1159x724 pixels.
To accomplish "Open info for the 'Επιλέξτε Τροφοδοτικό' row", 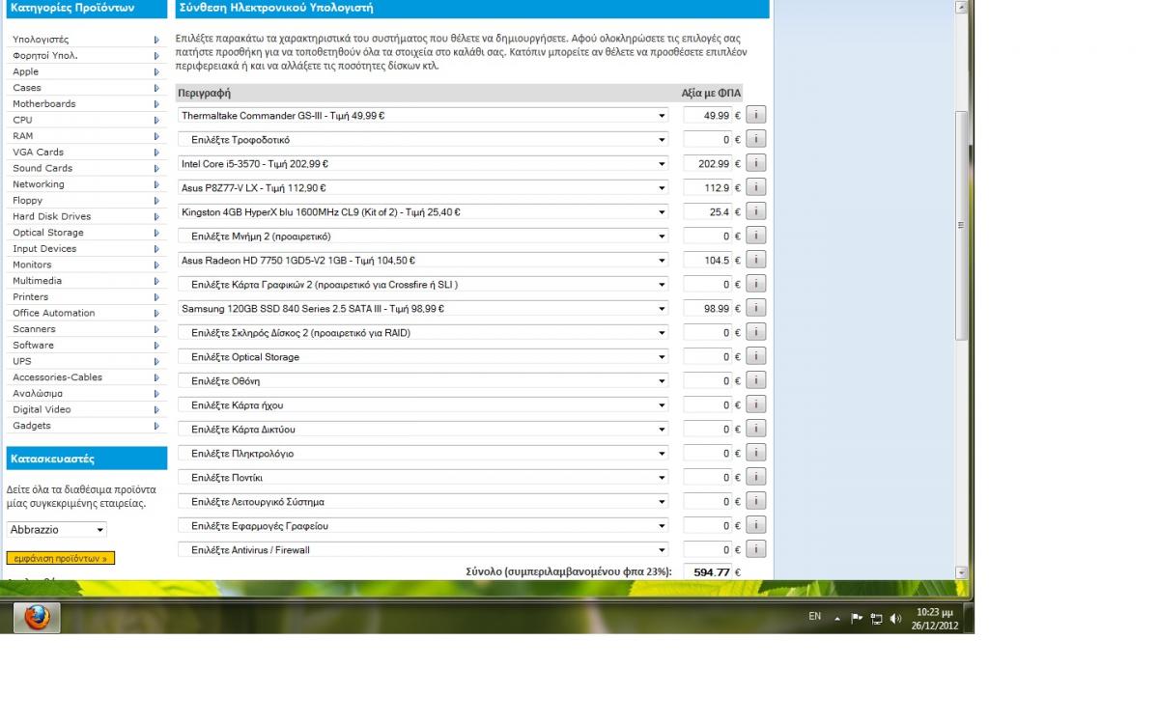I will pyautogui.click(x=756, y=139).
